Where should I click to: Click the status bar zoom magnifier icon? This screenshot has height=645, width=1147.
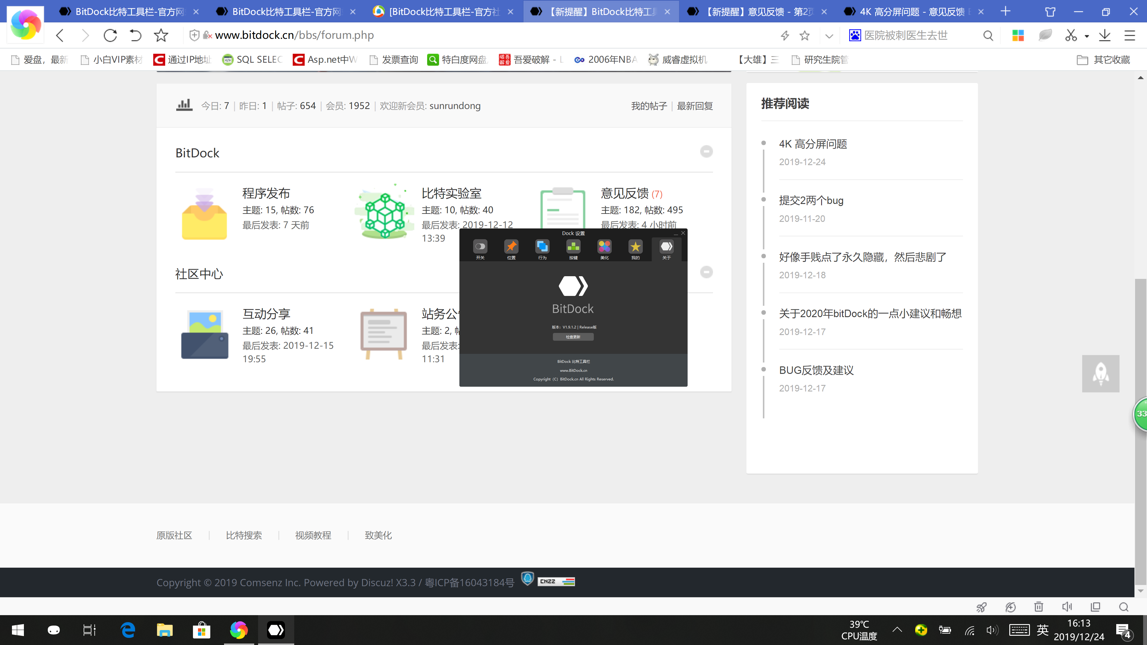[x=1123, y=607]
